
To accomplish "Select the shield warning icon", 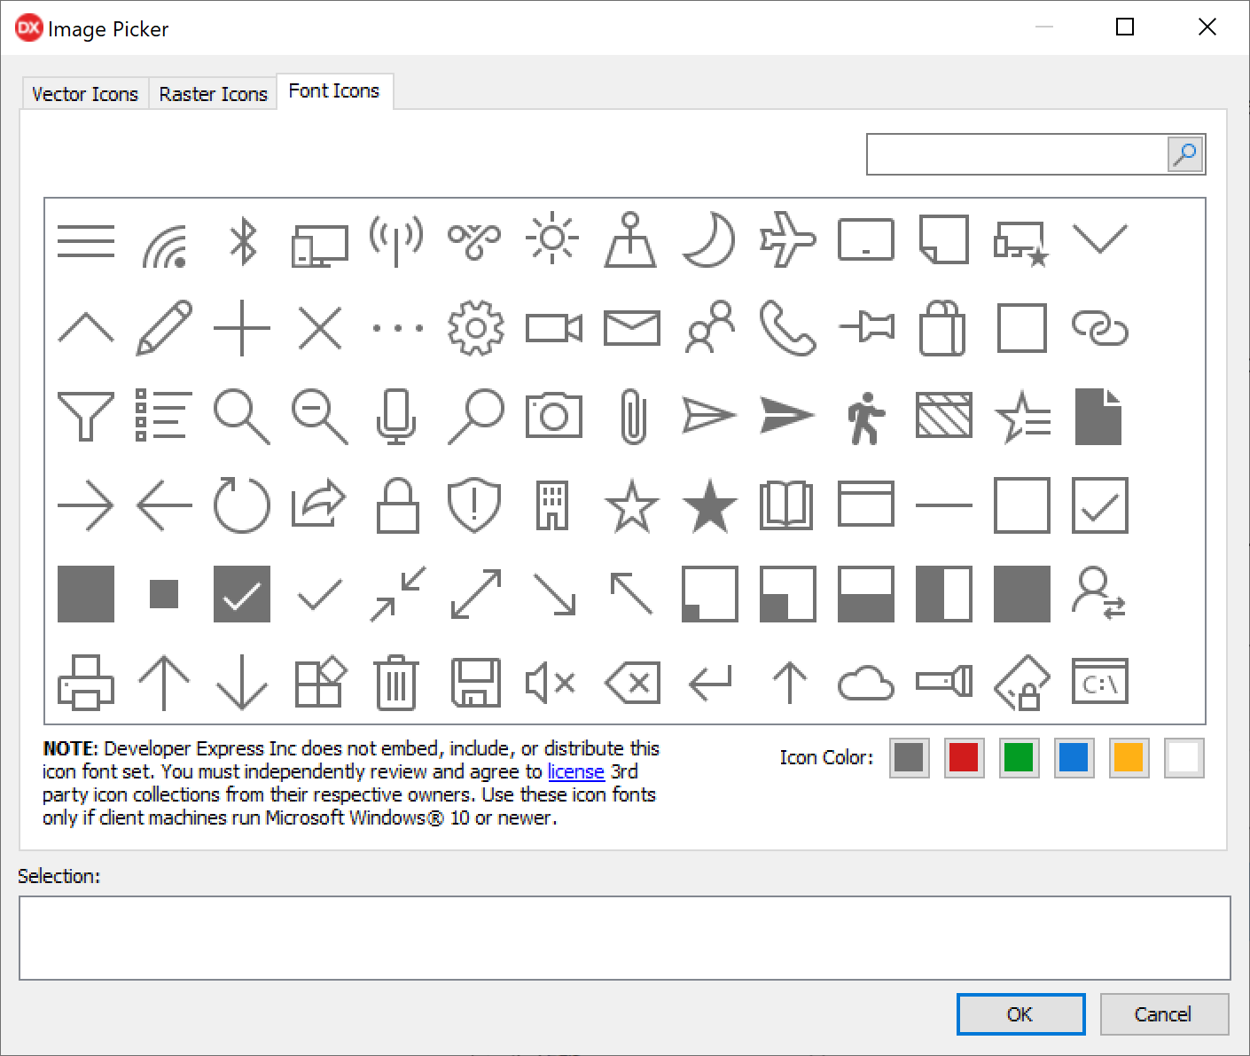I will pyautogui.click(x=474, y=505).
